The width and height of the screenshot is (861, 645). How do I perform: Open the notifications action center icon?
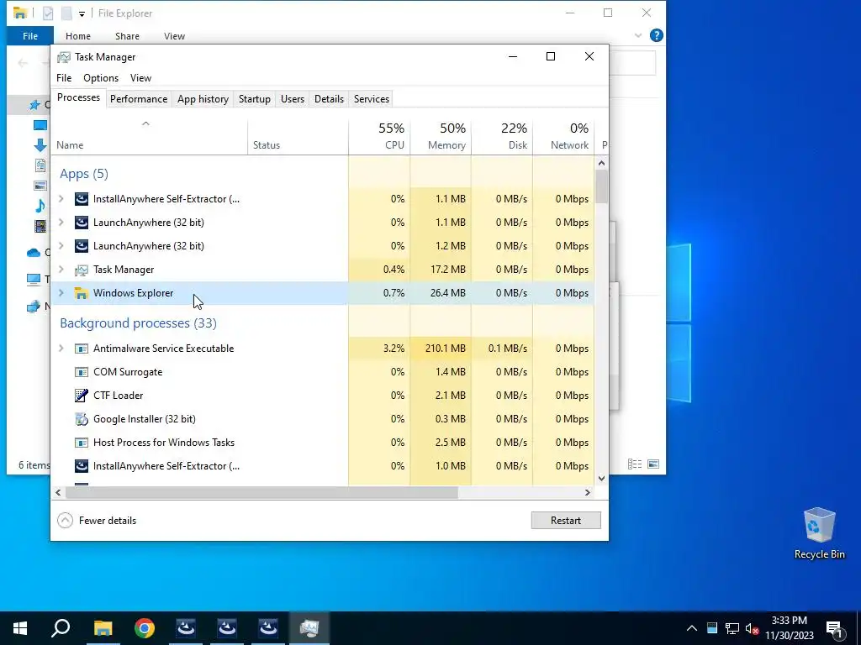click(835, 628)
